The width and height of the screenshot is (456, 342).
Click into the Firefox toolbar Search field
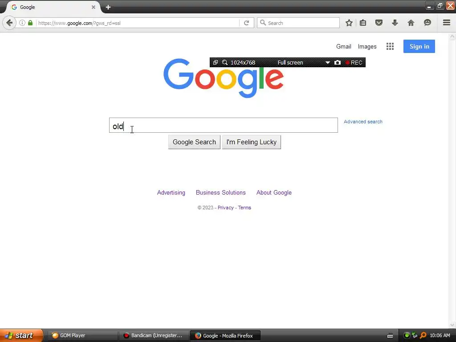pos(298,23)
